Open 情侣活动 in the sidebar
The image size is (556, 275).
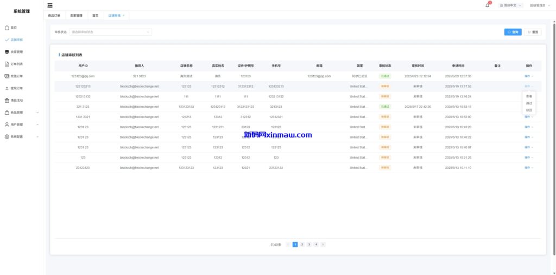point(16,100)
